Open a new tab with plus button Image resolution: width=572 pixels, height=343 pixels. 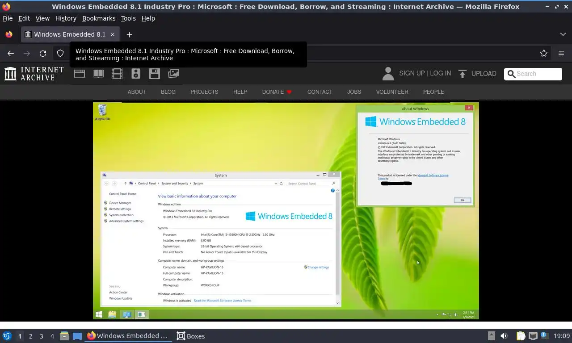click(x=129, y=34)
